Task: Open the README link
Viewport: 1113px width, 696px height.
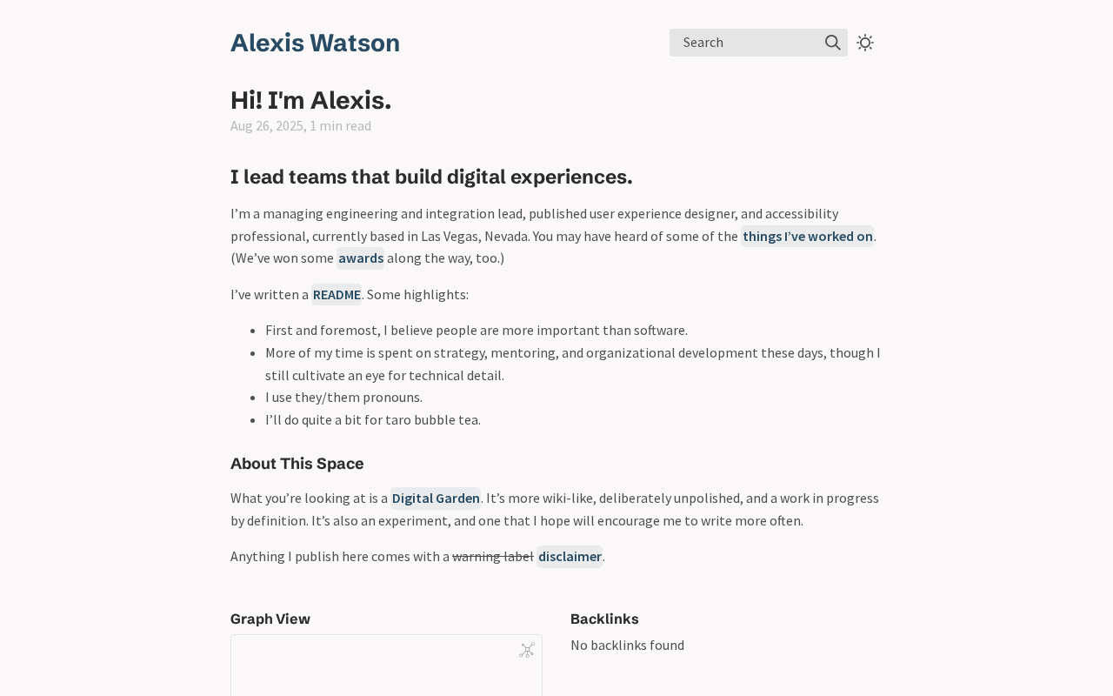Action: pos(337,295)
